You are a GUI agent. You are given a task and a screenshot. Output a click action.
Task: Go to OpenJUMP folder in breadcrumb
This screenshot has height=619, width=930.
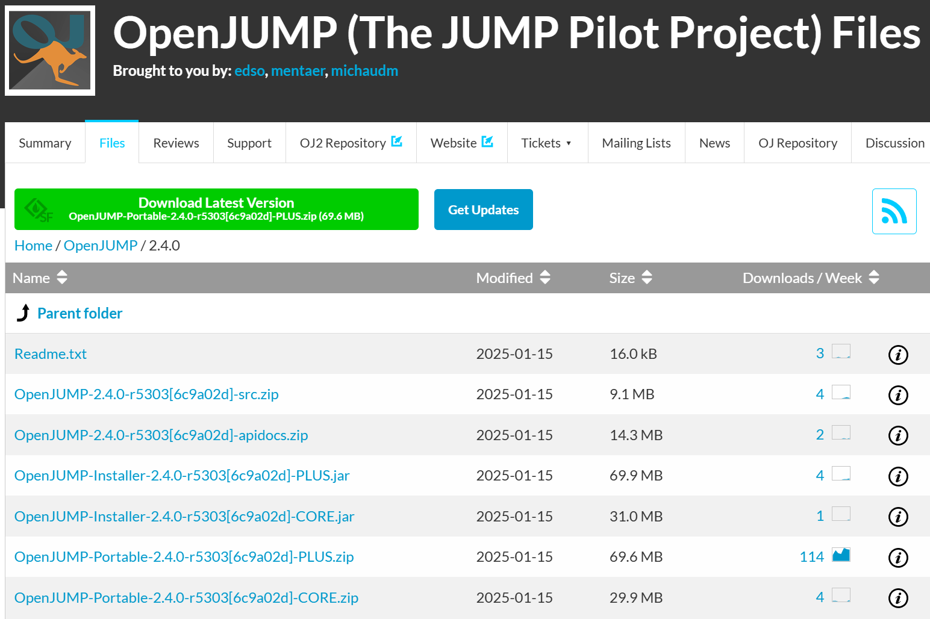point(101,246)
